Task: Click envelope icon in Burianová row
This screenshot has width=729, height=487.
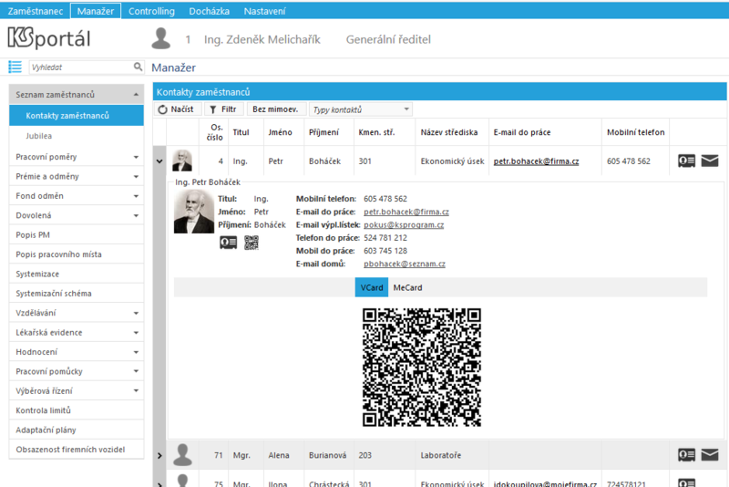Action: click(710, 455)
